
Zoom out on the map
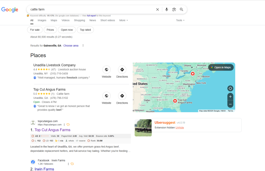click(230, 104)
